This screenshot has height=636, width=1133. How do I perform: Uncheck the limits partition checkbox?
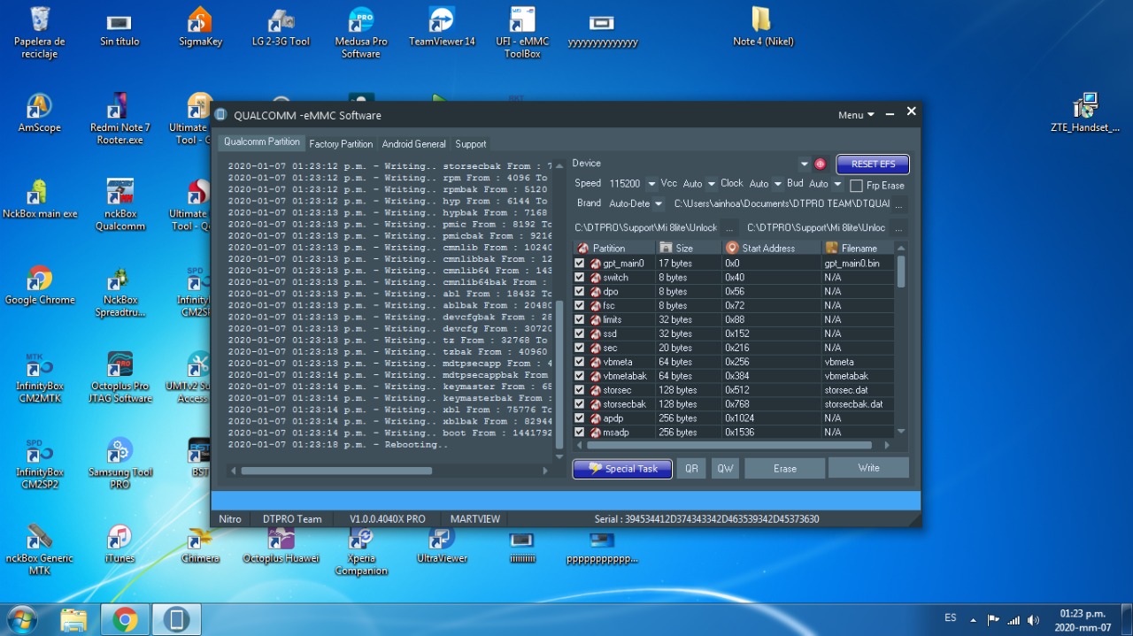coord(580,320)
